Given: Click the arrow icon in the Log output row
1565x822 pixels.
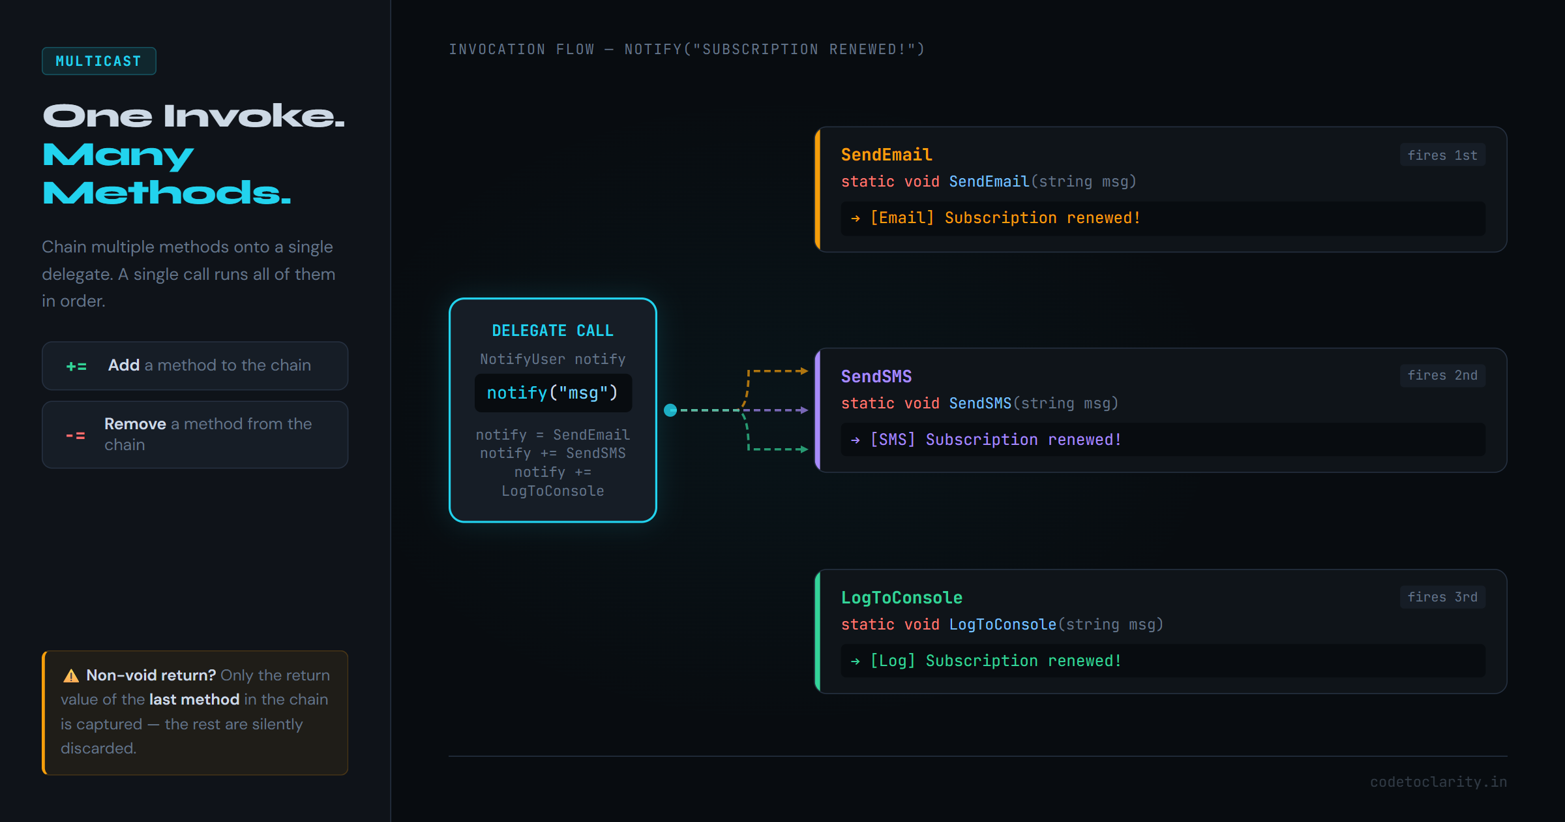Looking at the screenshot, I should tap(854, 661).
